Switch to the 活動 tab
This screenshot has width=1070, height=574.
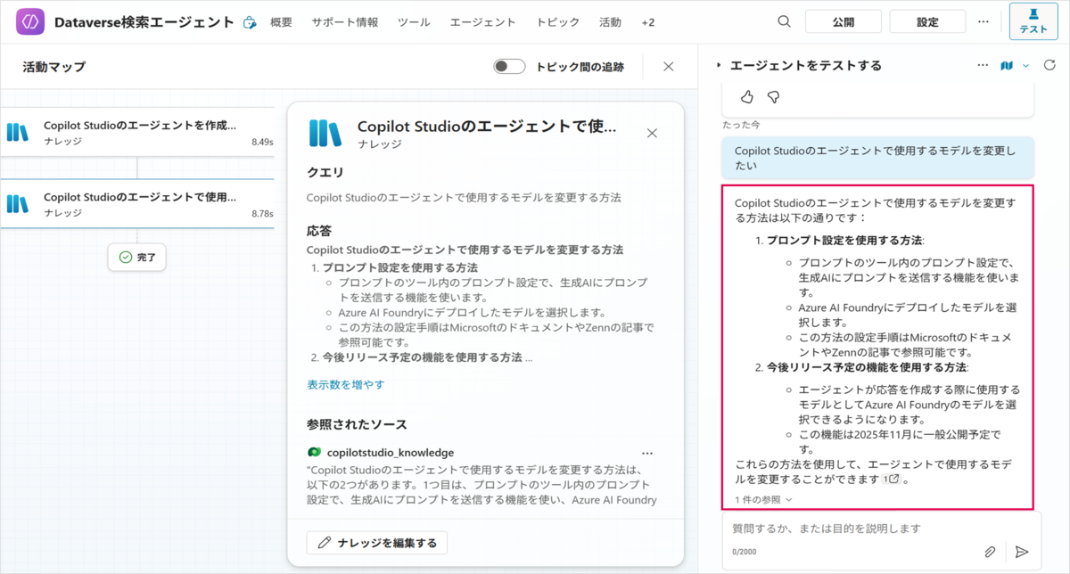click(x=610, y=22)
